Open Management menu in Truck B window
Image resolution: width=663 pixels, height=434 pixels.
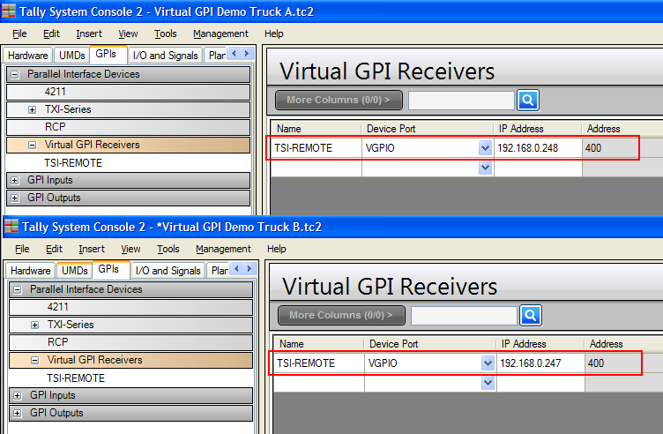pos(223,249)
